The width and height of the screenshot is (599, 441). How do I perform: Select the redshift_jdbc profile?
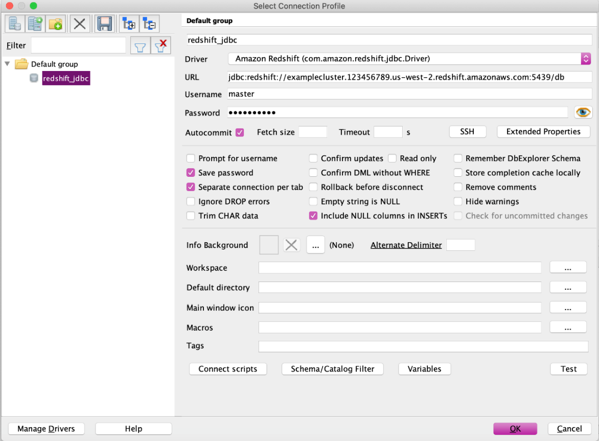click(66, 78)
